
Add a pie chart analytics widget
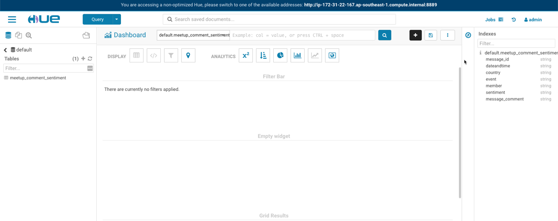pyautogui.click(x=280, y=55)
